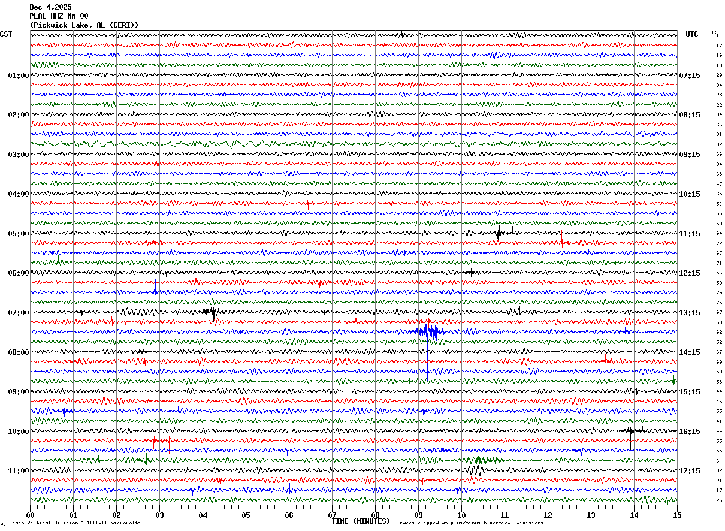The height and width of the screenshot is (531, 725).
Task: Click the DC value 47
Action: click(x=719, y=184)
